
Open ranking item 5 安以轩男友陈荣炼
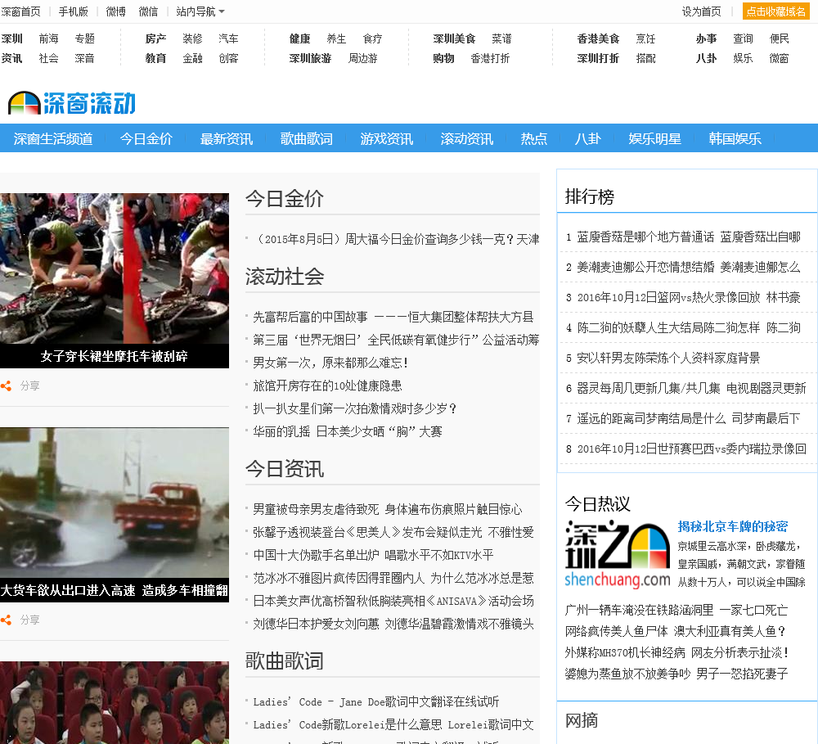668,358
